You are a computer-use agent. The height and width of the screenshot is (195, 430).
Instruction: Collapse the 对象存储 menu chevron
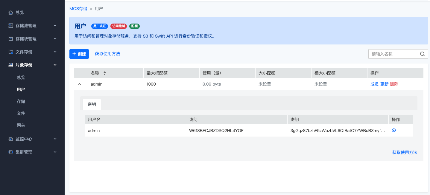pos(55,65)
